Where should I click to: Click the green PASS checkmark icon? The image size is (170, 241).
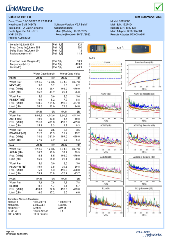pyautogui.click(x=159, y=7)
